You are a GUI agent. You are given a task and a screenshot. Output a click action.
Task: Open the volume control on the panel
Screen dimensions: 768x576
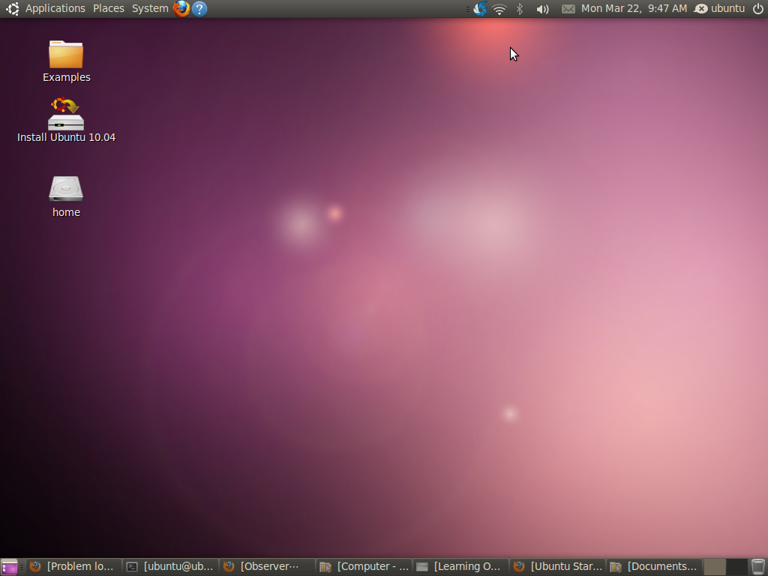pos(542,8)
